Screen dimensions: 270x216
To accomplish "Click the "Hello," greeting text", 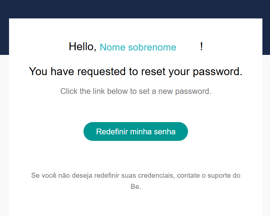I will coord(82,47).
